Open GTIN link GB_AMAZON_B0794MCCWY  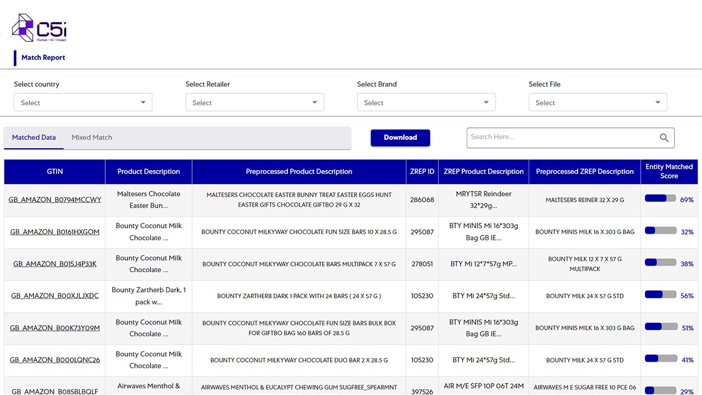55,200
